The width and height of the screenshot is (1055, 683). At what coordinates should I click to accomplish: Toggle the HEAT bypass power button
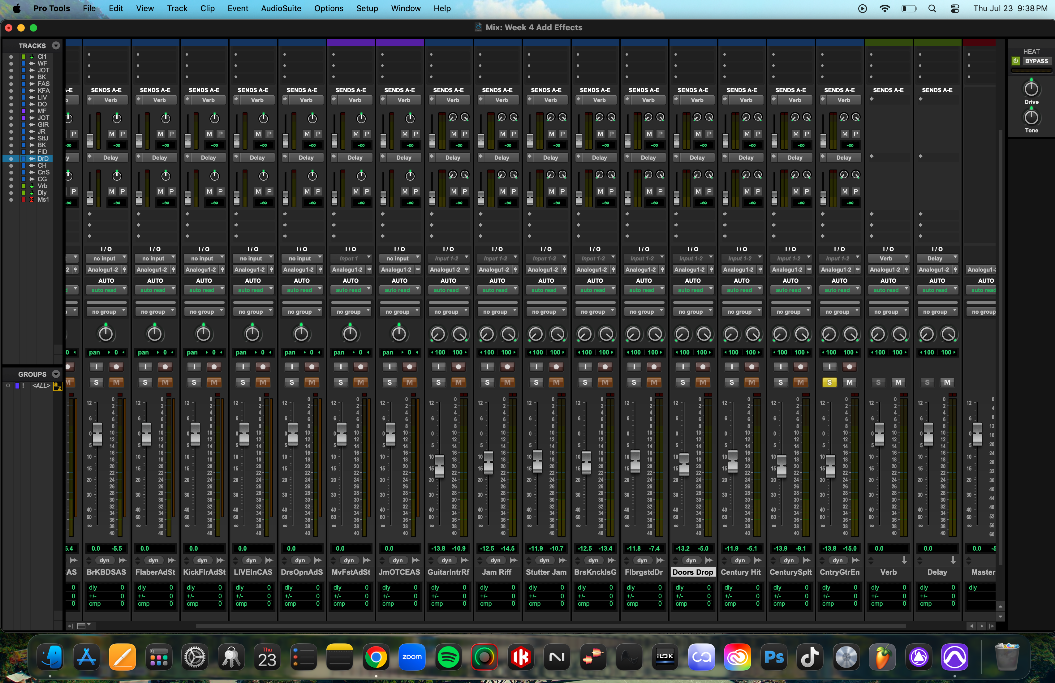pos(1015,61)
